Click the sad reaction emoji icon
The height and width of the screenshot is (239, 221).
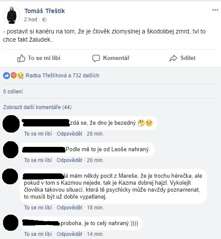(20, 76)
